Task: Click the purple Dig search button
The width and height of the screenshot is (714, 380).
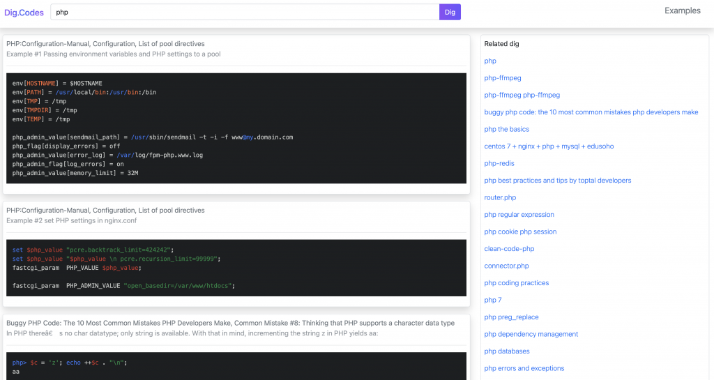Action: (x=450, y=13)
